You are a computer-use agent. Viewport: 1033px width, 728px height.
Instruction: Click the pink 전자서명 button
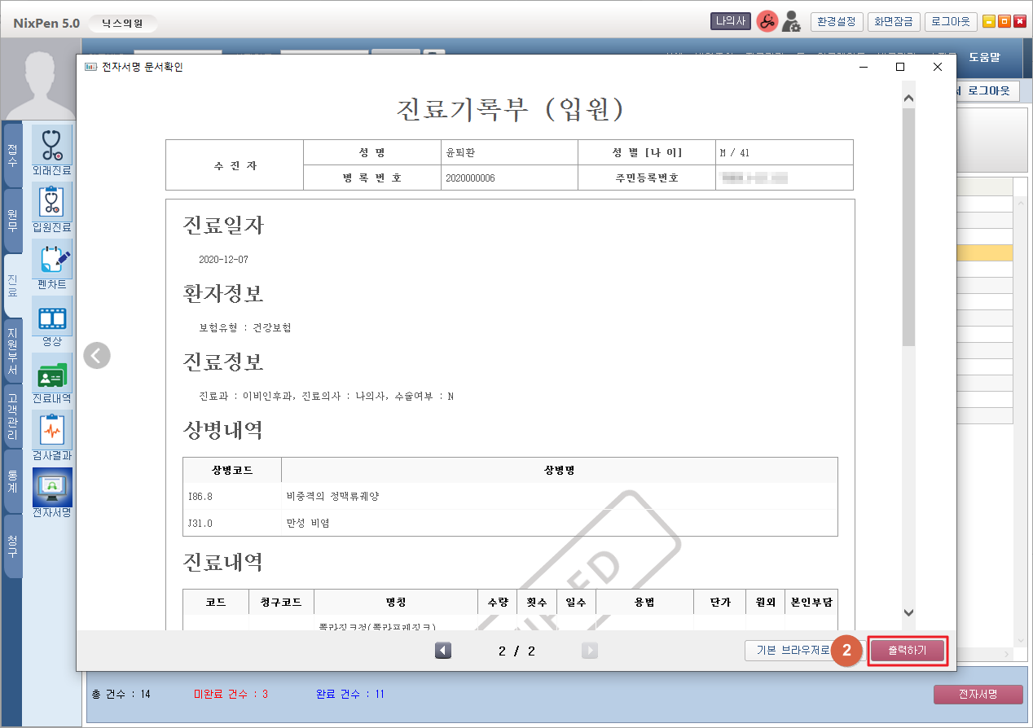pos(978,695)
